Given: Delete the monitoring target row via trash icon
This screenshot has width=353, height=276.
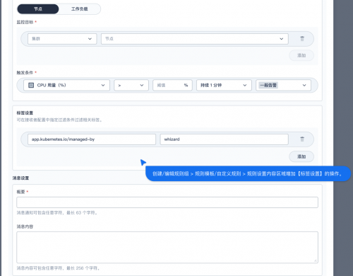Looking at the screenshot, I should click(302, 38).
